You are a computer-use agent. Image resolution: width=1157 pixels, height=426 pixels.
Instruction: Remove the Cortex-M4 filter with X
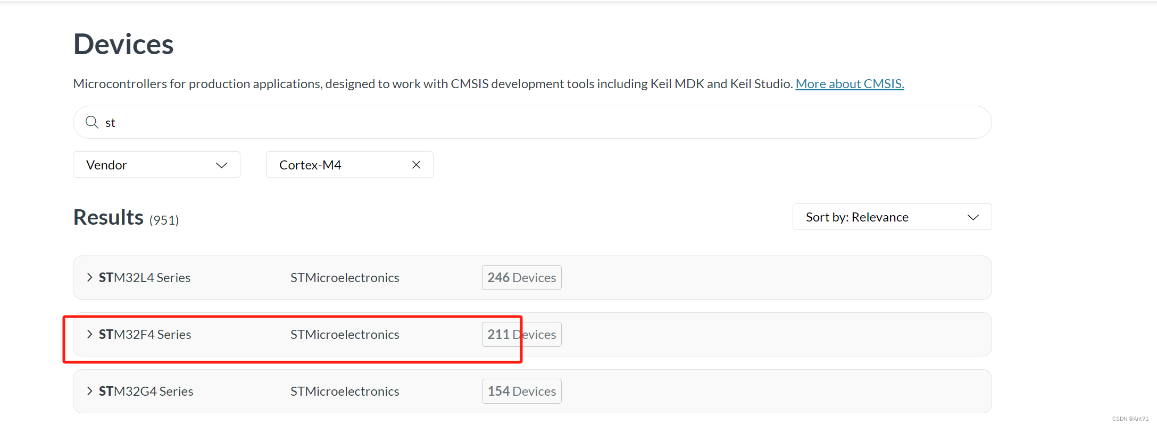pos(416,165)
